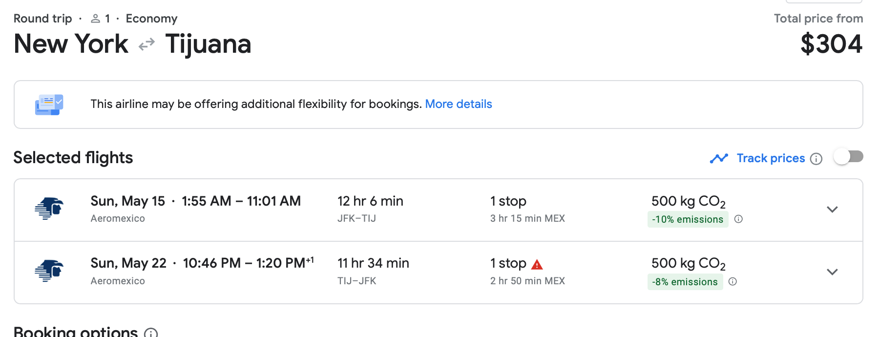This screenshot has height=337, width=880.
Task: Click the Booking options info icon
Action: [x=151, y=333]
